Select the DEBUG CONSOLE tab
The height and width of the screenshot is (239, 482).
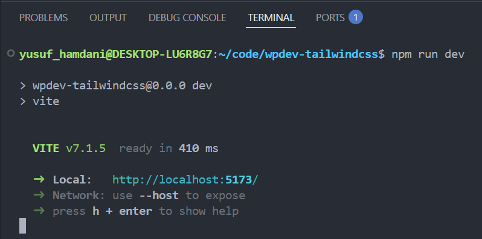coord(187,18)
